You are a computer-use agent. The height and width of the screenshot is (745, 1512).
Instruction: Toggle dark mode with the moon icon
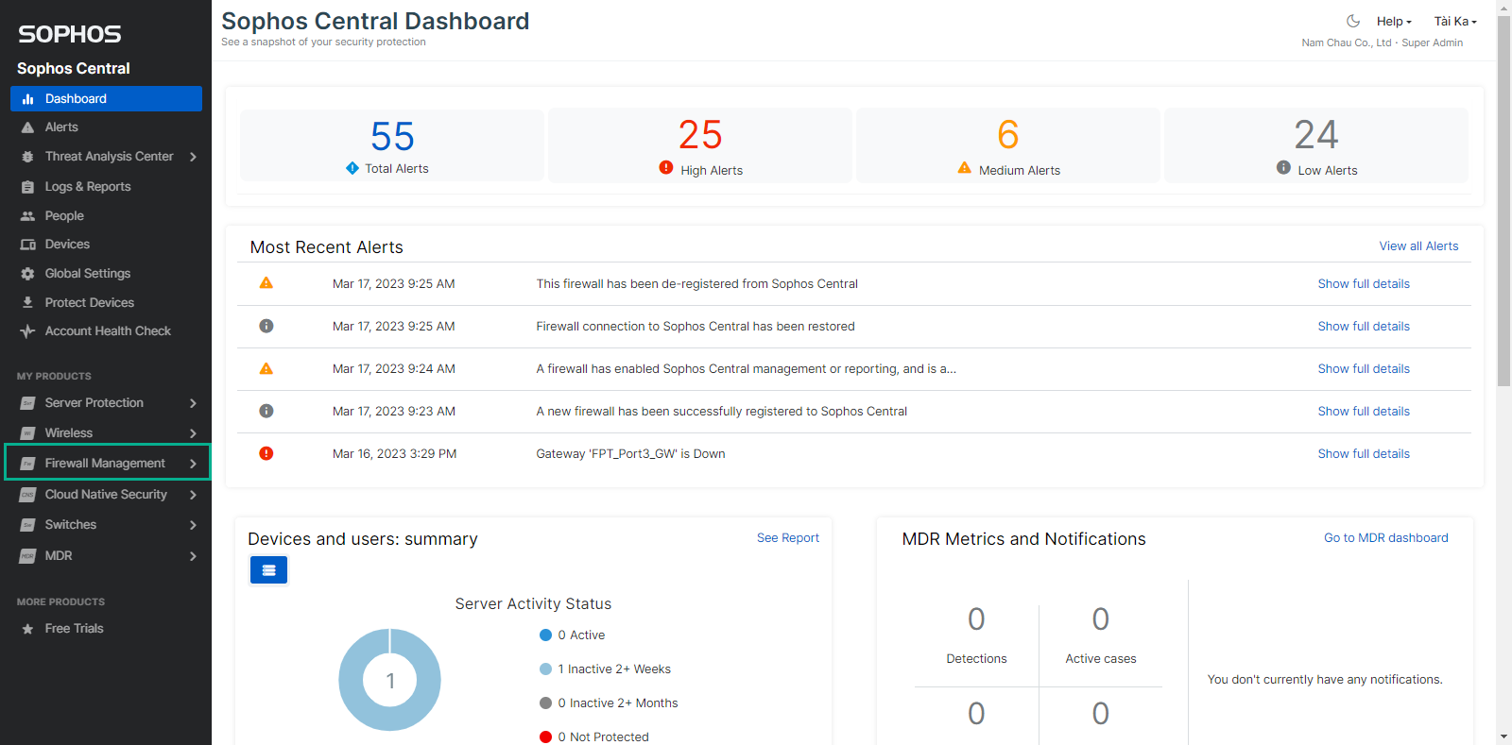pos(1353,21)
